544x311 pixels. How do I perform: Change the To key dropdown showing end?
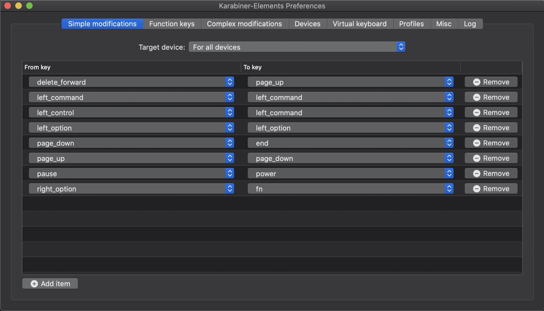(350, 143)
